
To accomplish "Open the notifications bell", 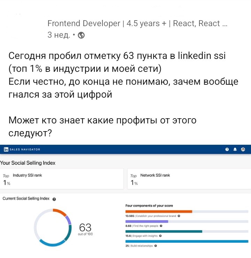I will [235, 149].
